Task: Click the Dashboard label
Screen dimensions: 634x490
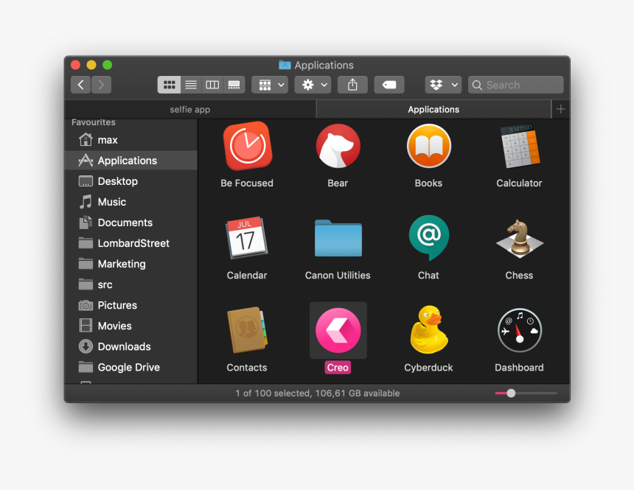Action: [519, 368]
